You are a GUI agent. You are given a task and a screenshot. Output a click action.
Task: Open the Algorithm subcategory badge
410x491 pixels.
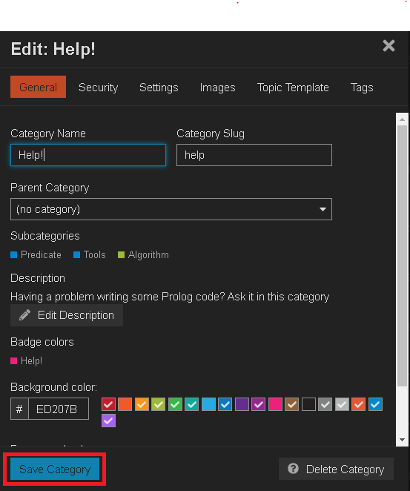[x=143, y=255]
